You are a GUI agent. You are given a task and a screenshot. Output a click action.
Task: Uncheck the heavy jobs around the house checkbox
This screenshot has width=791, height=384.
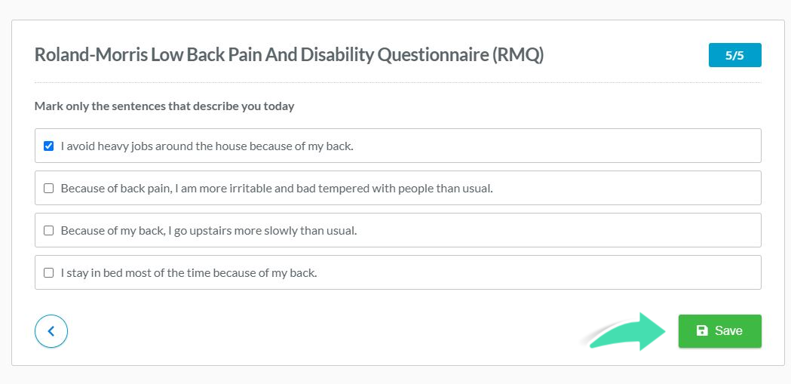pos(48,146)
